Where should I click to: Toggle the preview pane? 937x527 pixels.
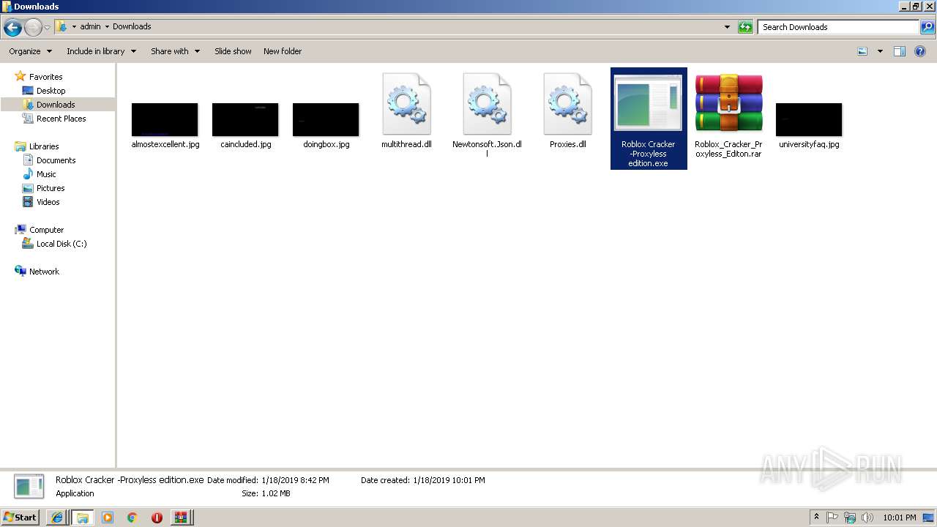click(x=900, y=51)
